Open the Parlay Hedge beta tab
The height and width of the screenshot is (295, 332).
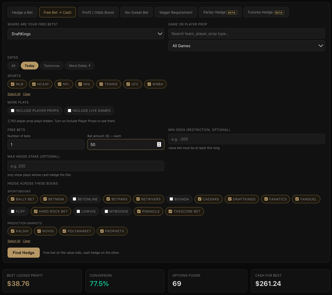220,12
